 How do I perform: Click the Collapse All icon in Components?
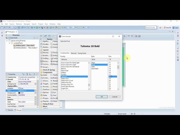point(37,38)
